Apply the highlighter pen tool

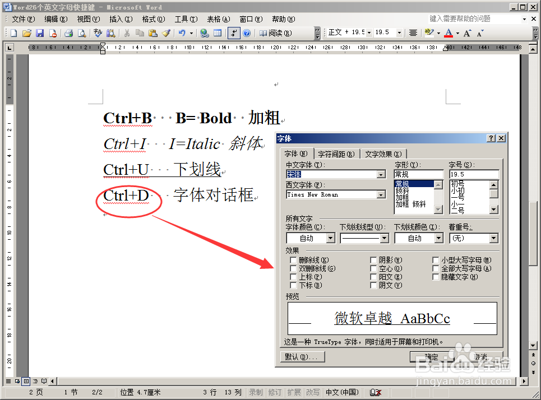pos(429,33)
